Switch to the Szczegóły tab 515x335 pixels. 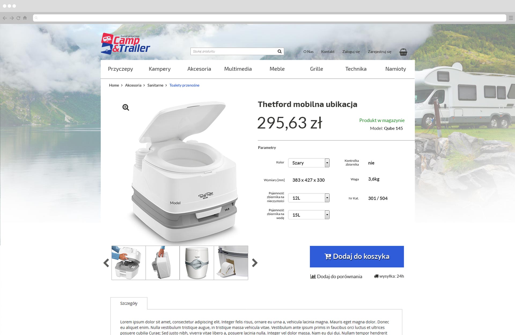[x=129, y=303]
